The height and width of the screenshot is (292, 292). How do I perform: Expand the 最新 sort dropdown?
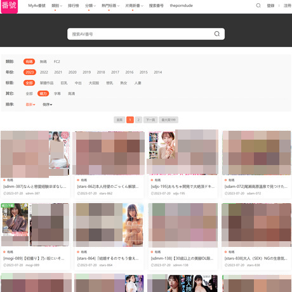30,105
